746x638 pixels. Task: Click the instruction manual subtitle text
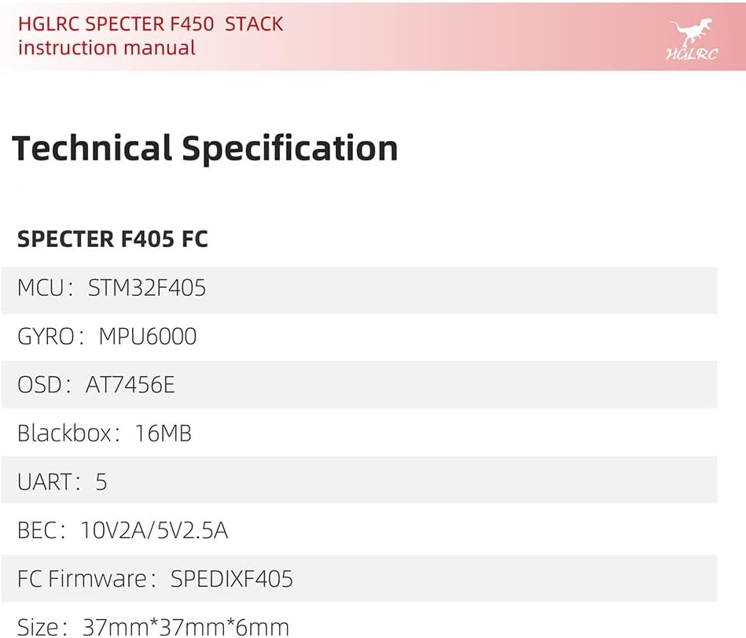click(107, 47)
